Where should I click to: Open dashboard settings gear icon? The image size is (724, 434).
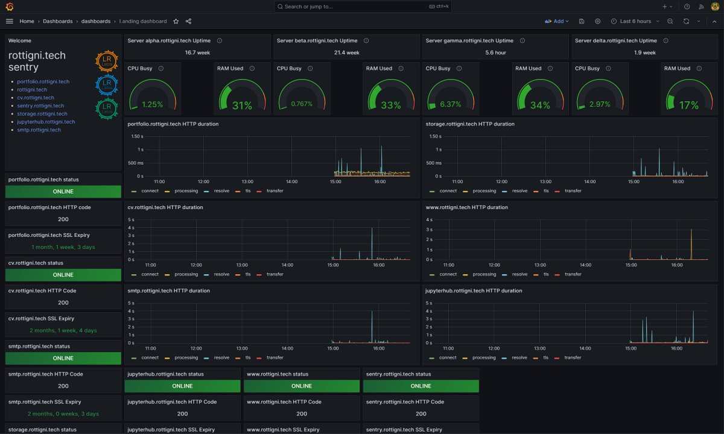click(x=598, y=21)
